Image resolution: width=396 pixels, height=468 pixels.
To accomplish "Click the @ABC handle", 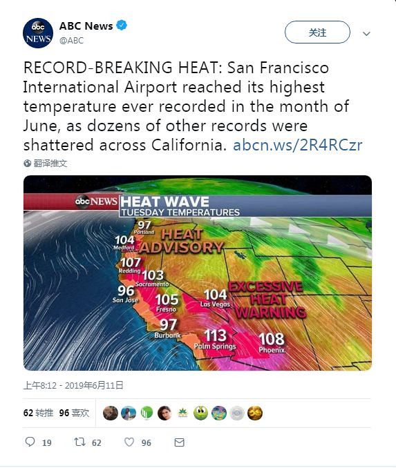I will (71, 41).
